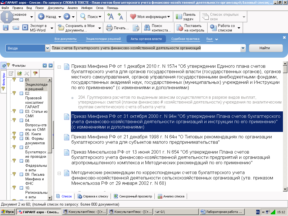Screen dimensions: 288x216
Task: Click the edit filter icon in the Фильтры panel
Action: [11, 73]
